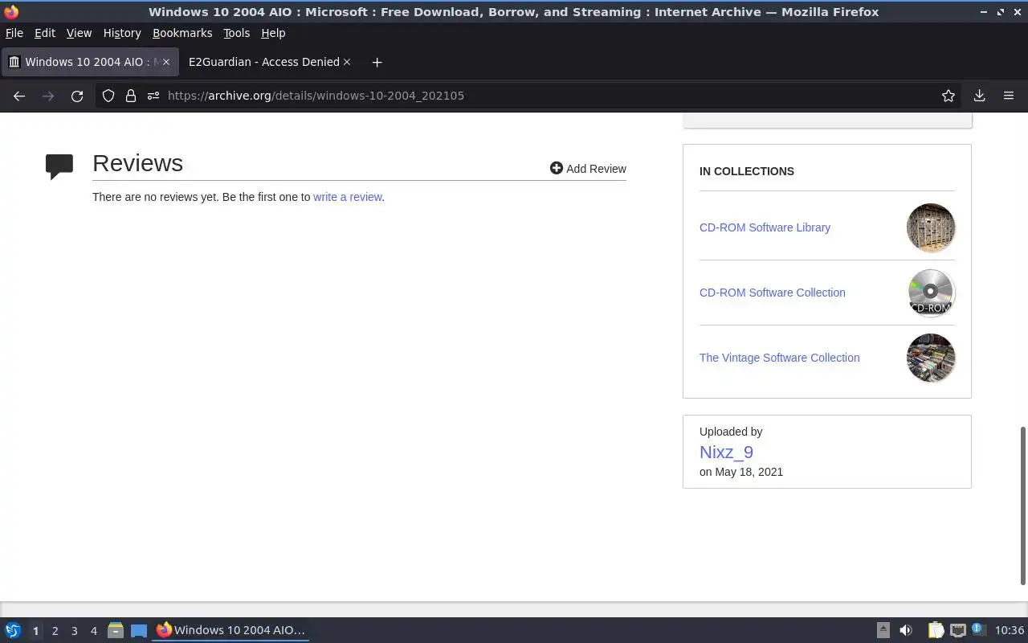Viewport: 1028px width, 643px height.
Task: Open tracking protection shield icon
Action: click(108, 96)
